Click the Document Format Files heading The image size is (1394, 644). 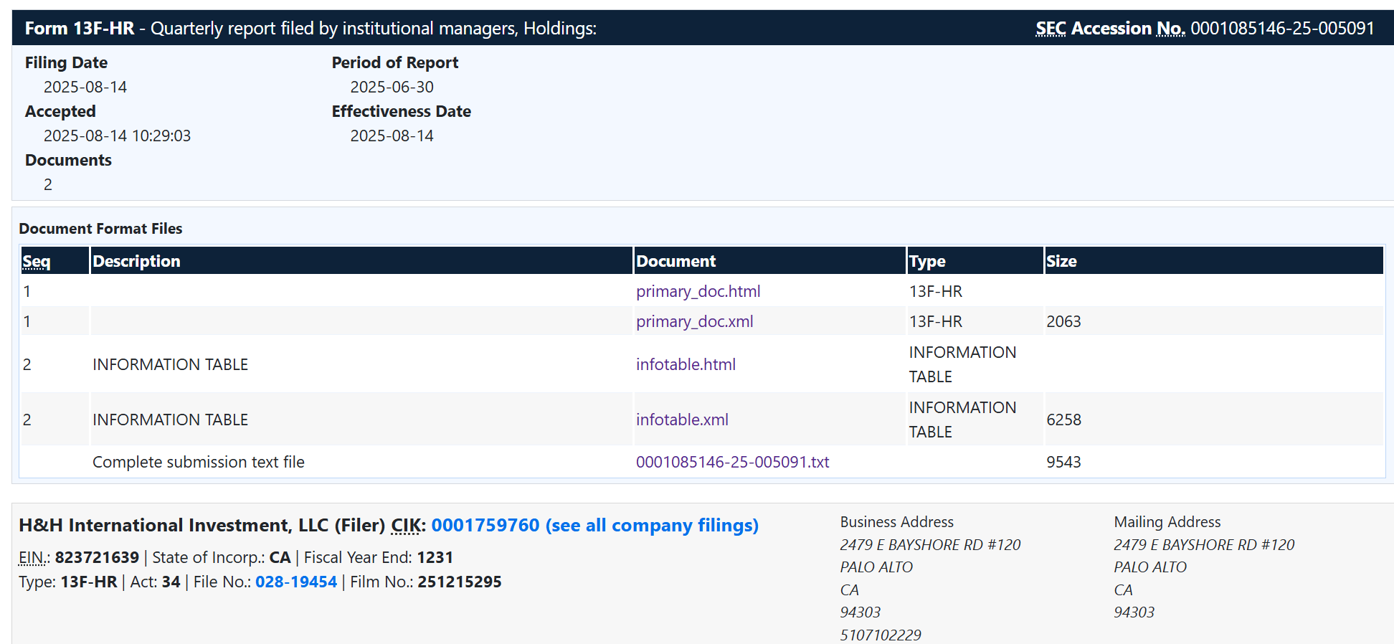pos(100,228)
